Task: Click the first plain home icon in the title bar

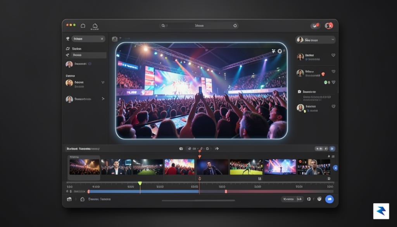Action: [83, 26]
